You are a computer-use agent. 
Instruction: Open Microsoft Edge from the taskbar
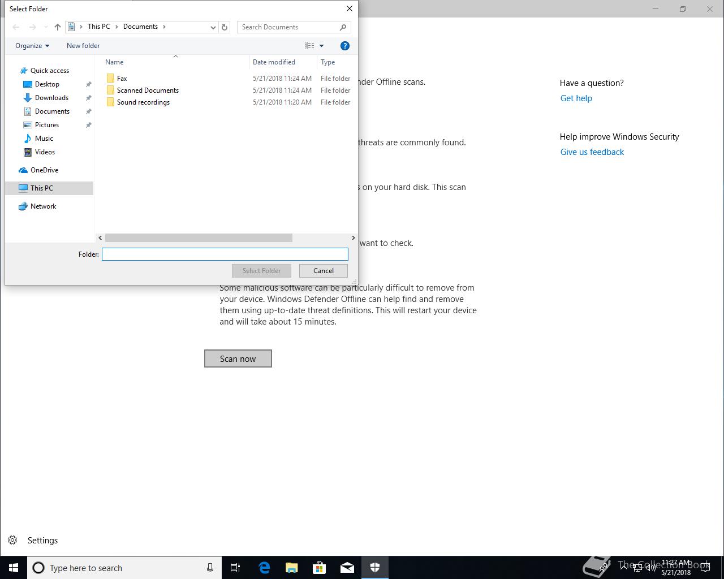click(x=264, y=568)
